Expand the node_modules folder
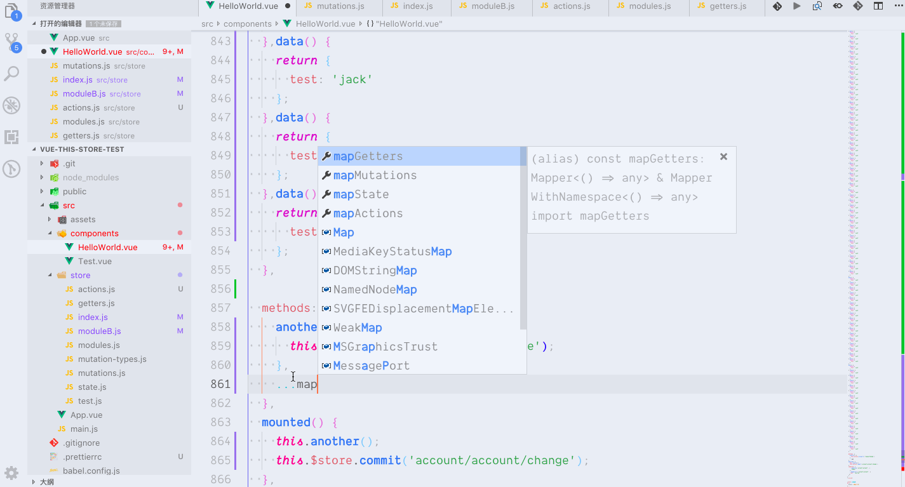The image size is (905, 487). 42,177
